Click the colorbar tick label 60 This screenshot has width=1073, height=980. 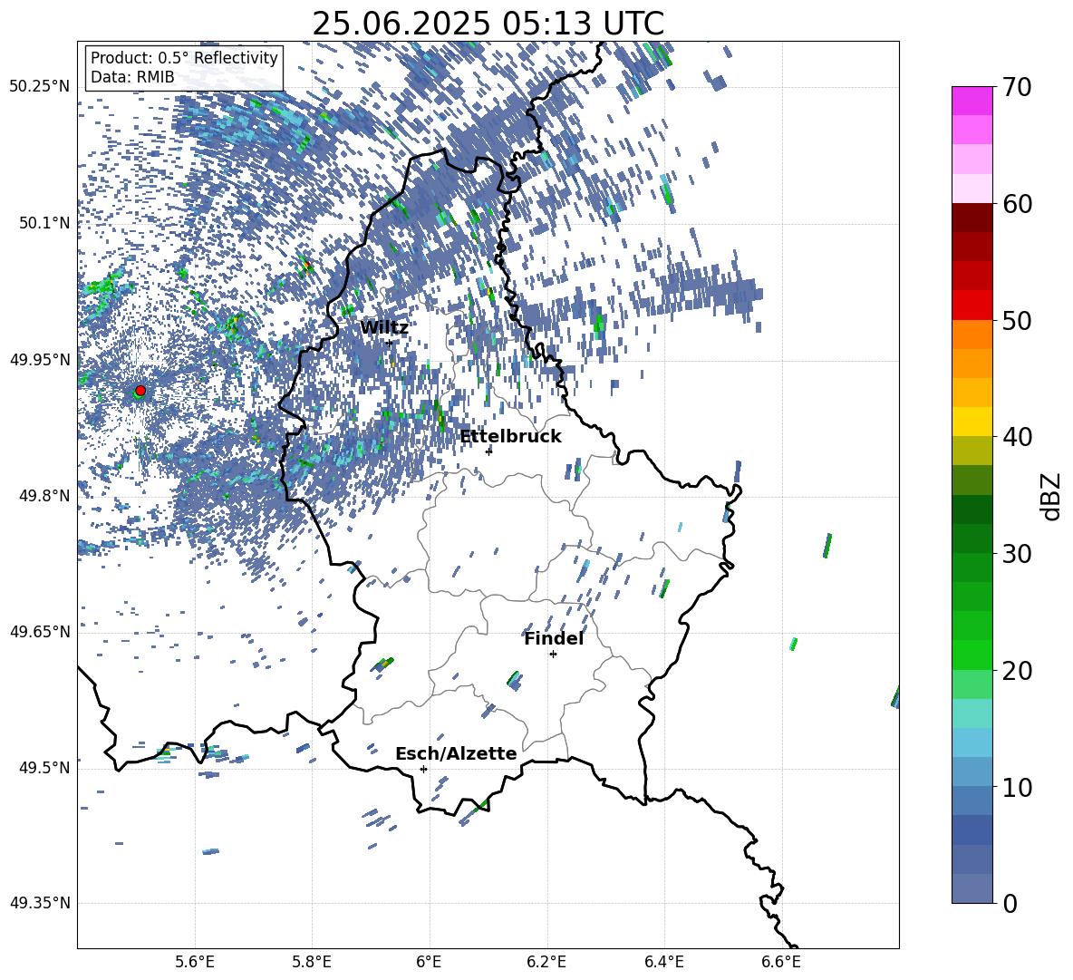(1017, 204)
